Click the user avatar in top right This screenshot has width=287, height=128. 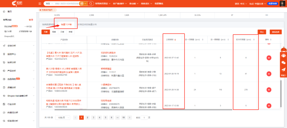(x=282, y=4)
